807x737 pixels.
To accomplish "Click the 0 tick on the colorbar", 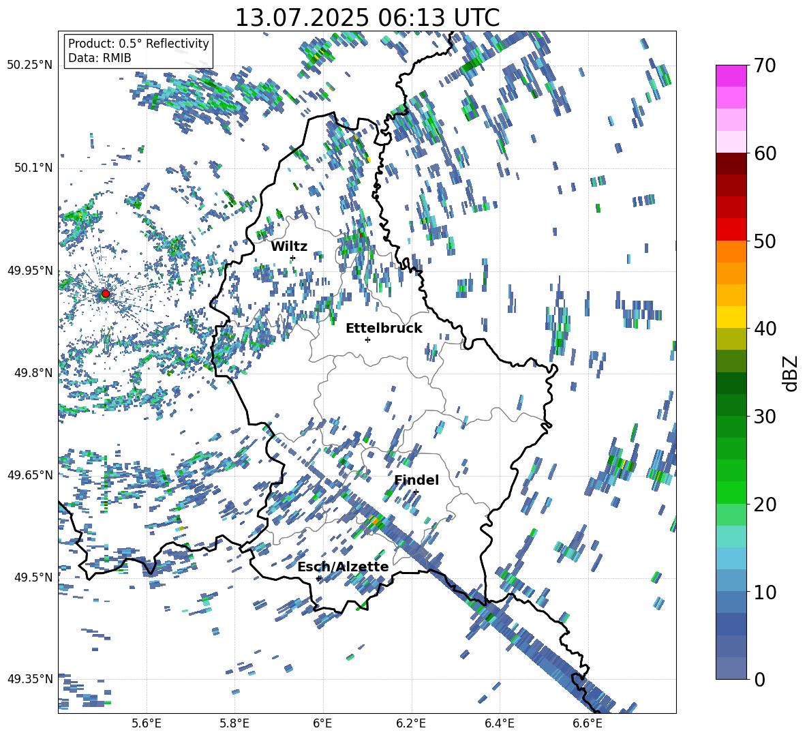I will point(759,679).
